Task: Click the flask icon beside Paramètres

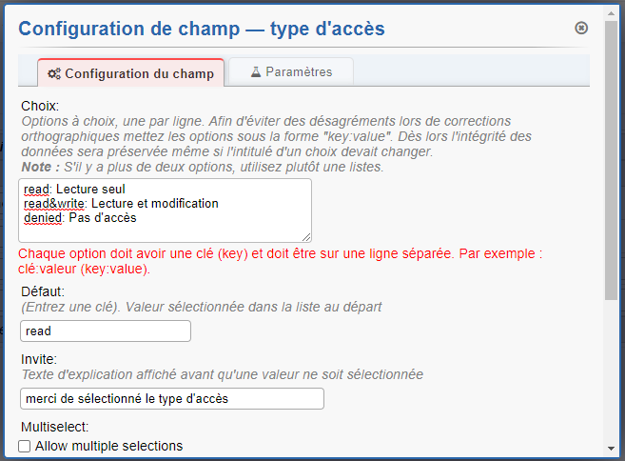Action: click(x=256, y=71)
